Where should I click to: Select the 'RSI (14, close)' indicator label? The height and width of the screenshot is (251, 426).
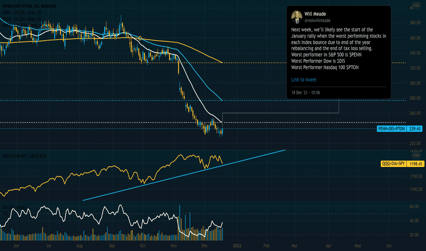[14, 207]
